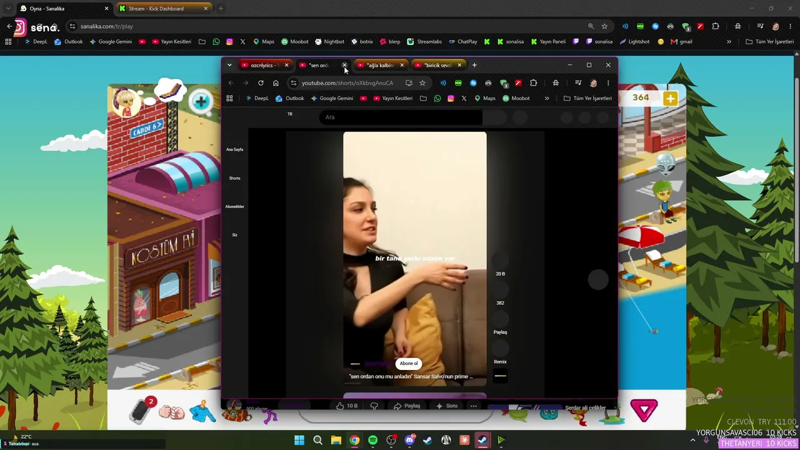
Task: Go back in the YouTube window
Action: [x=231, y=83]
